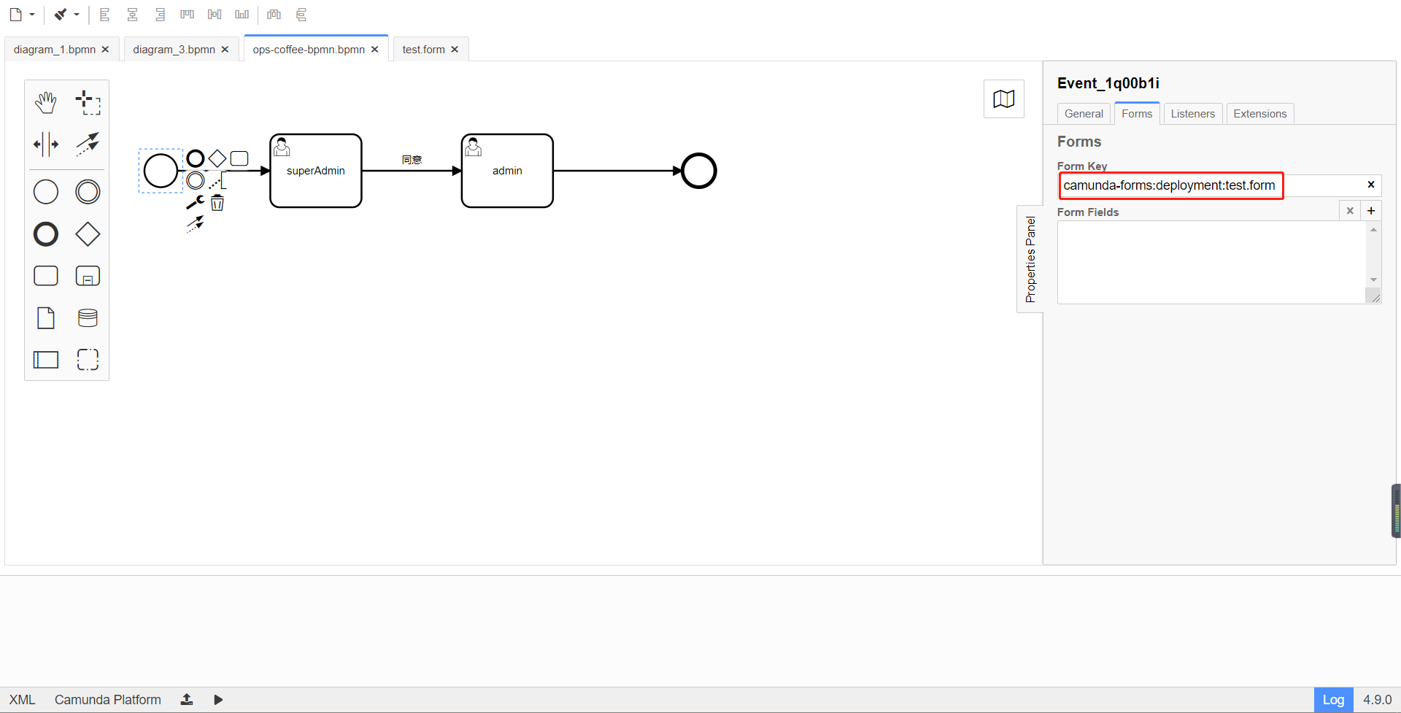This screenshot has height=713, width=1401.
Task: Switch to the Listeners tab
Action: 1192,113
